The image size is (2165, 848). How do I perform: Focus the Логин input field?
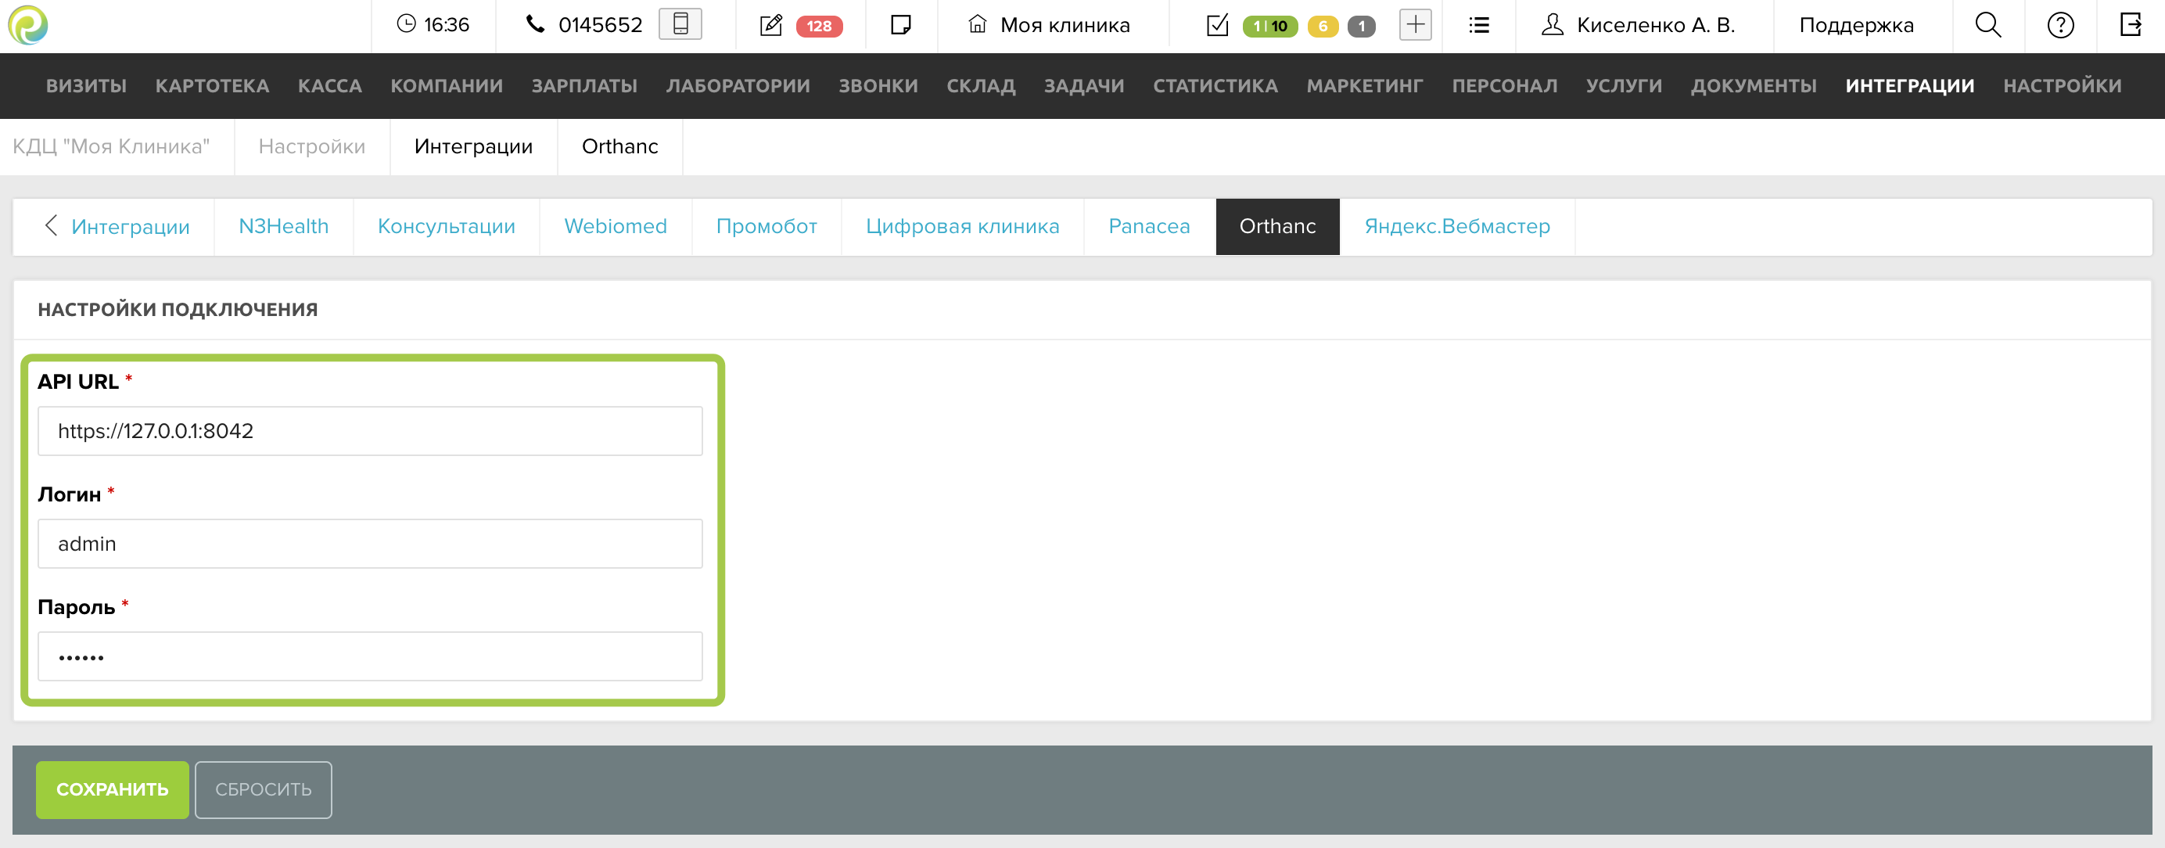pos(370,544)
